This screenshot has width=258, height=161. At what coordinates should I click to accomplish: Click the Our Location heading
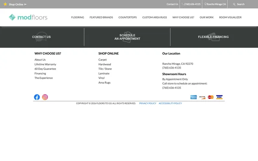point(171,53)
